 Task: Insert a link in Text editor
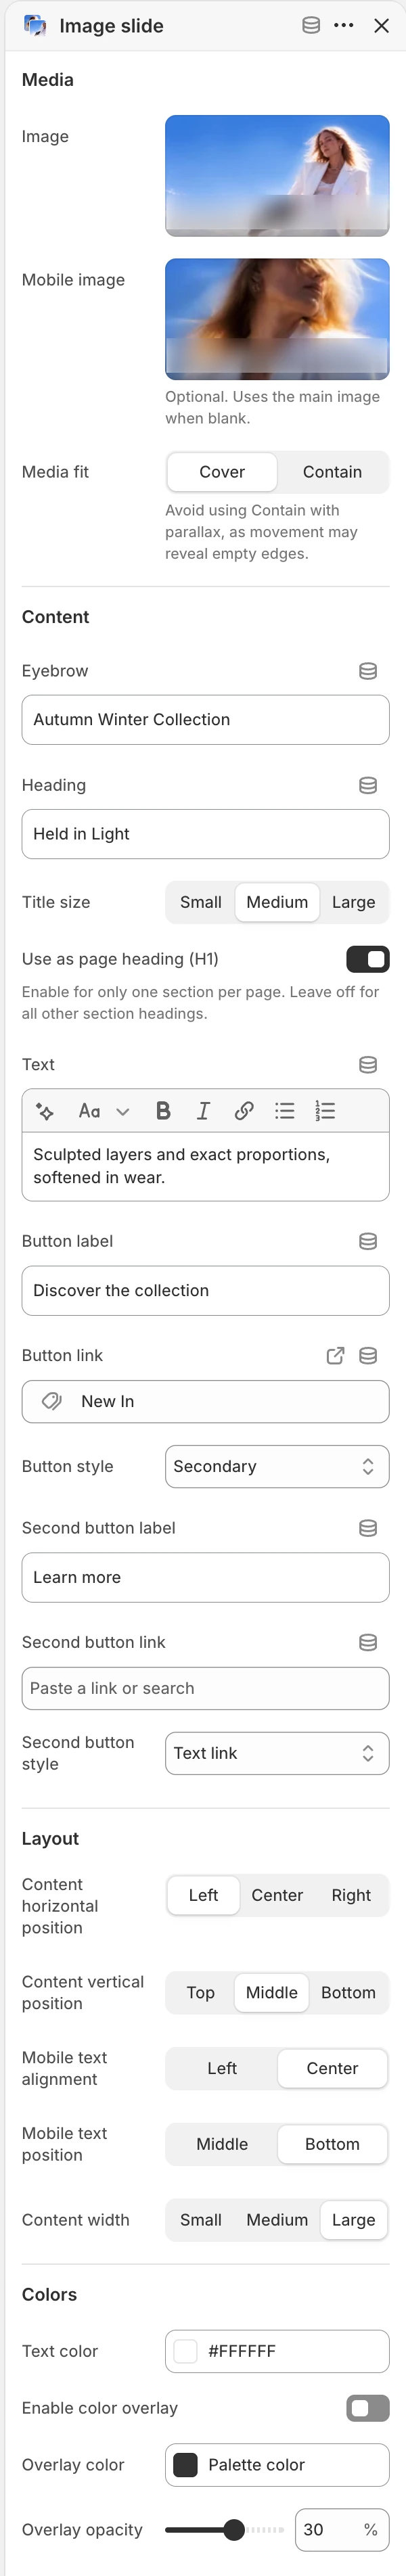[244, 1111]
